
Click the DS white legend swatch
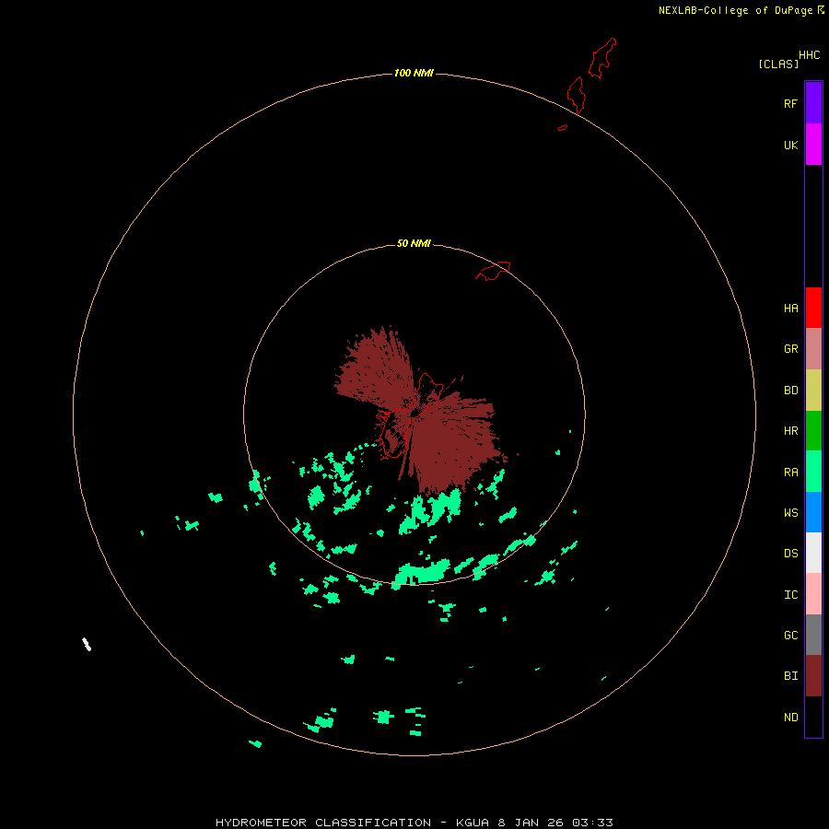click(x=813, y=553)
